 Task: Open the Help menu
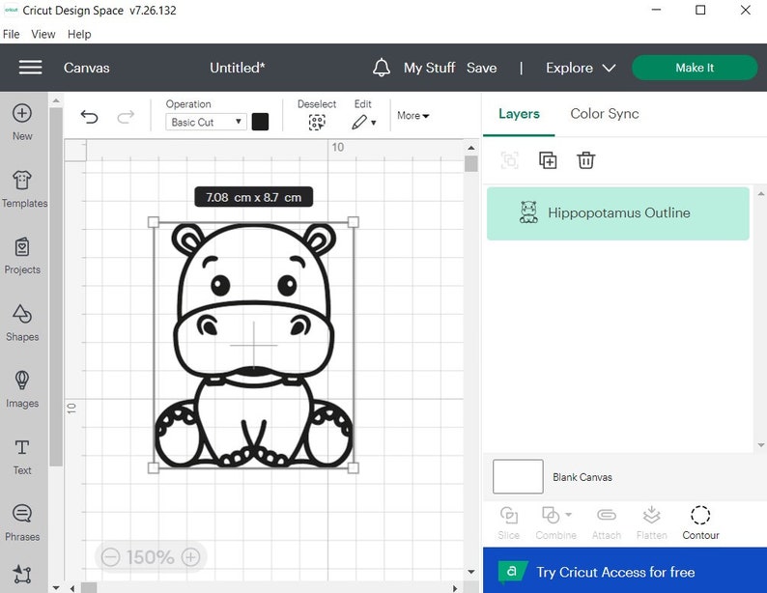(x=79, y=34)
